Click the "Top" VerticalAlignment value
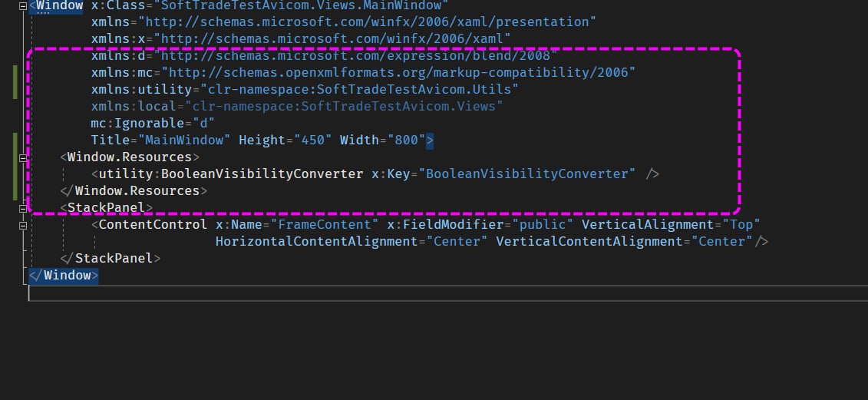The image size is (868, 400). click(x=741, y=224)
